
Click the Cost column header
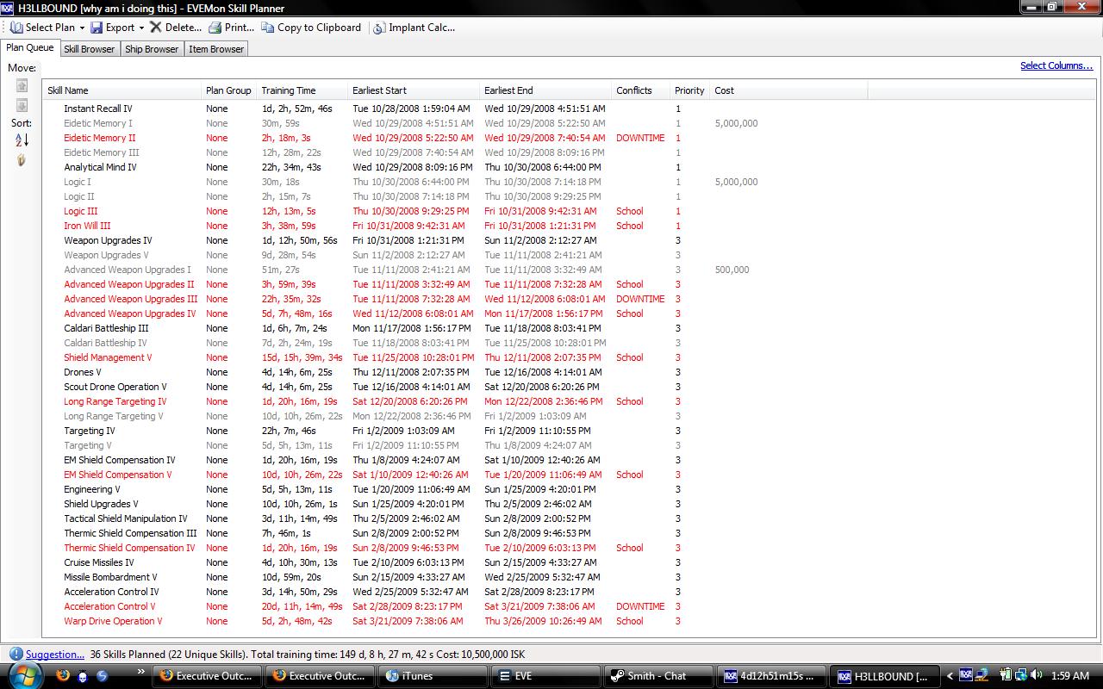[x=788, y=90]
